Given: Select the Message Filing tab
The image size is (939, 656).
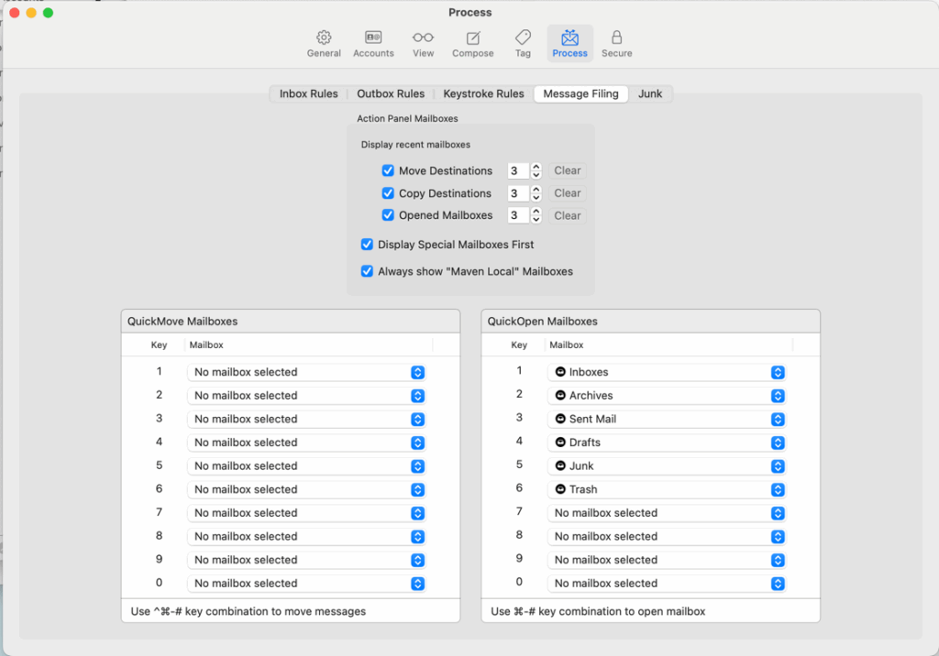Looking at the screenshot, I should coord(580,94).
